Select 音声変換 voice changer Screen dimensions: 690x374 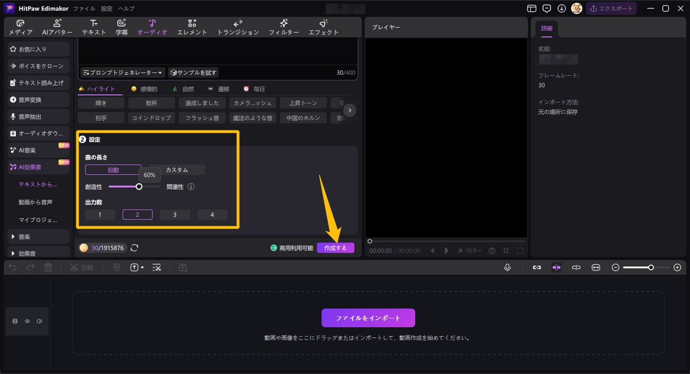point(38,100)
